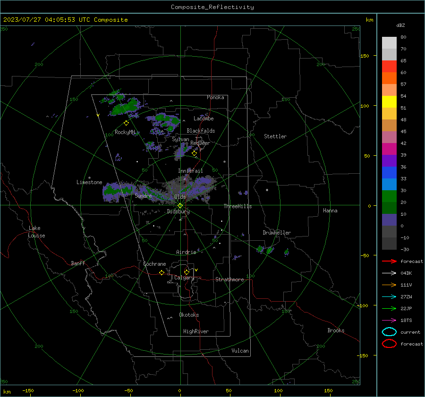Click the Stettler city label
Viewport: 425px width, 397px height.
coord(275,136)
